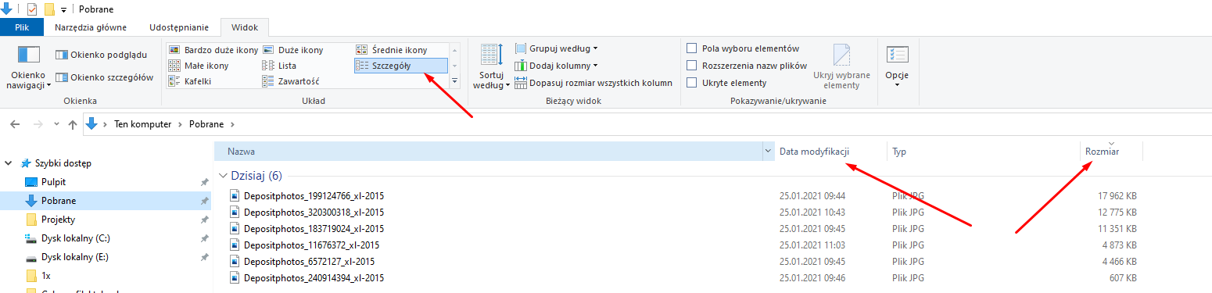The width and height of the screenshot is (1212, 293).
Task: Open Dodaj kolumny dropdown
Action: click(x=557, y=66)
